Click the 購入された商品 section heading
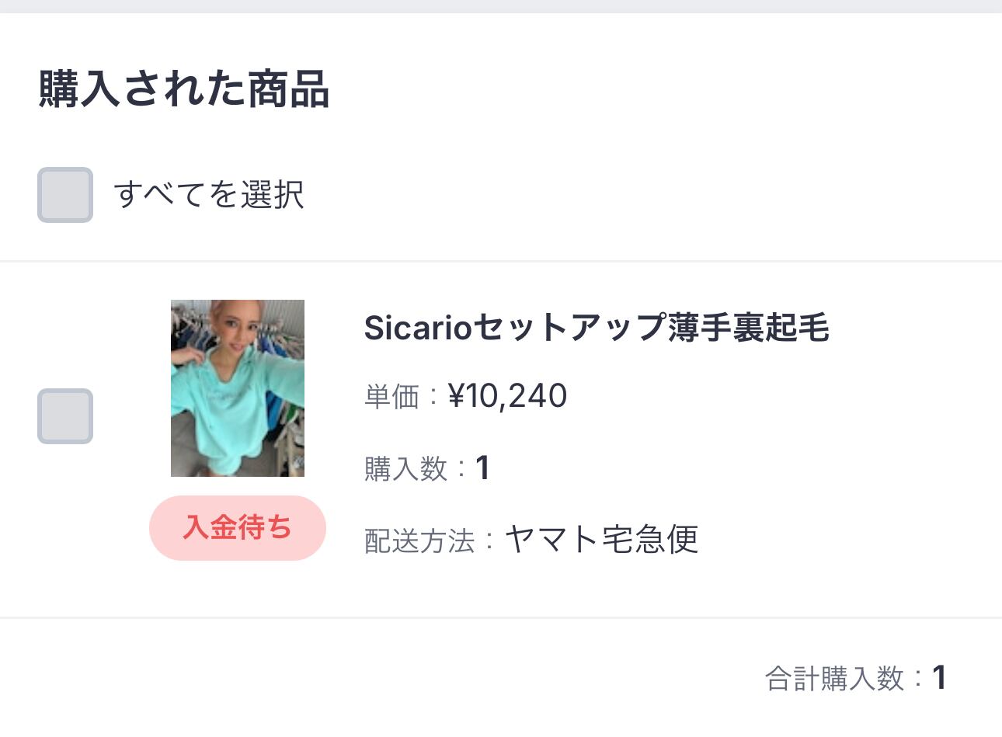The height and width of the screenshot is (737, 1002). (184, 89)
